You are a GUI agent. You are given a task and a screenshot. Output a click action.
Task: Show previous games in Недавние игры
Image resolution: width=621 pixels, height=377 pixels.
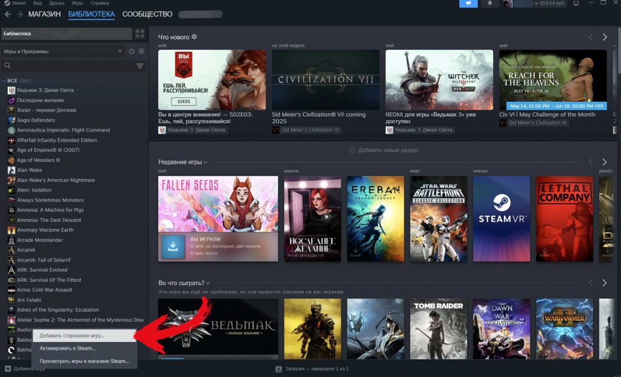click(x=591, y=162)
